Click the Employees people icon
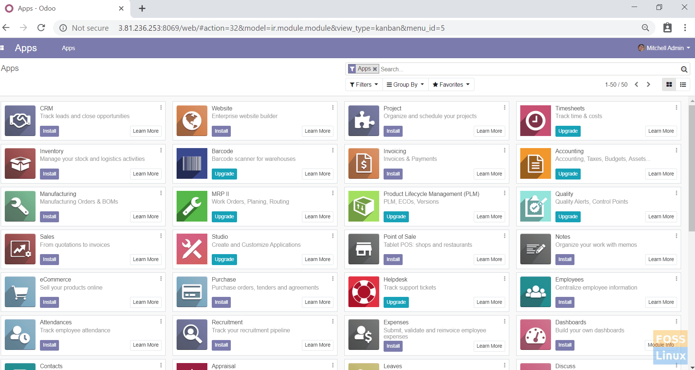The image size is (695, 370). coord(536,292)
